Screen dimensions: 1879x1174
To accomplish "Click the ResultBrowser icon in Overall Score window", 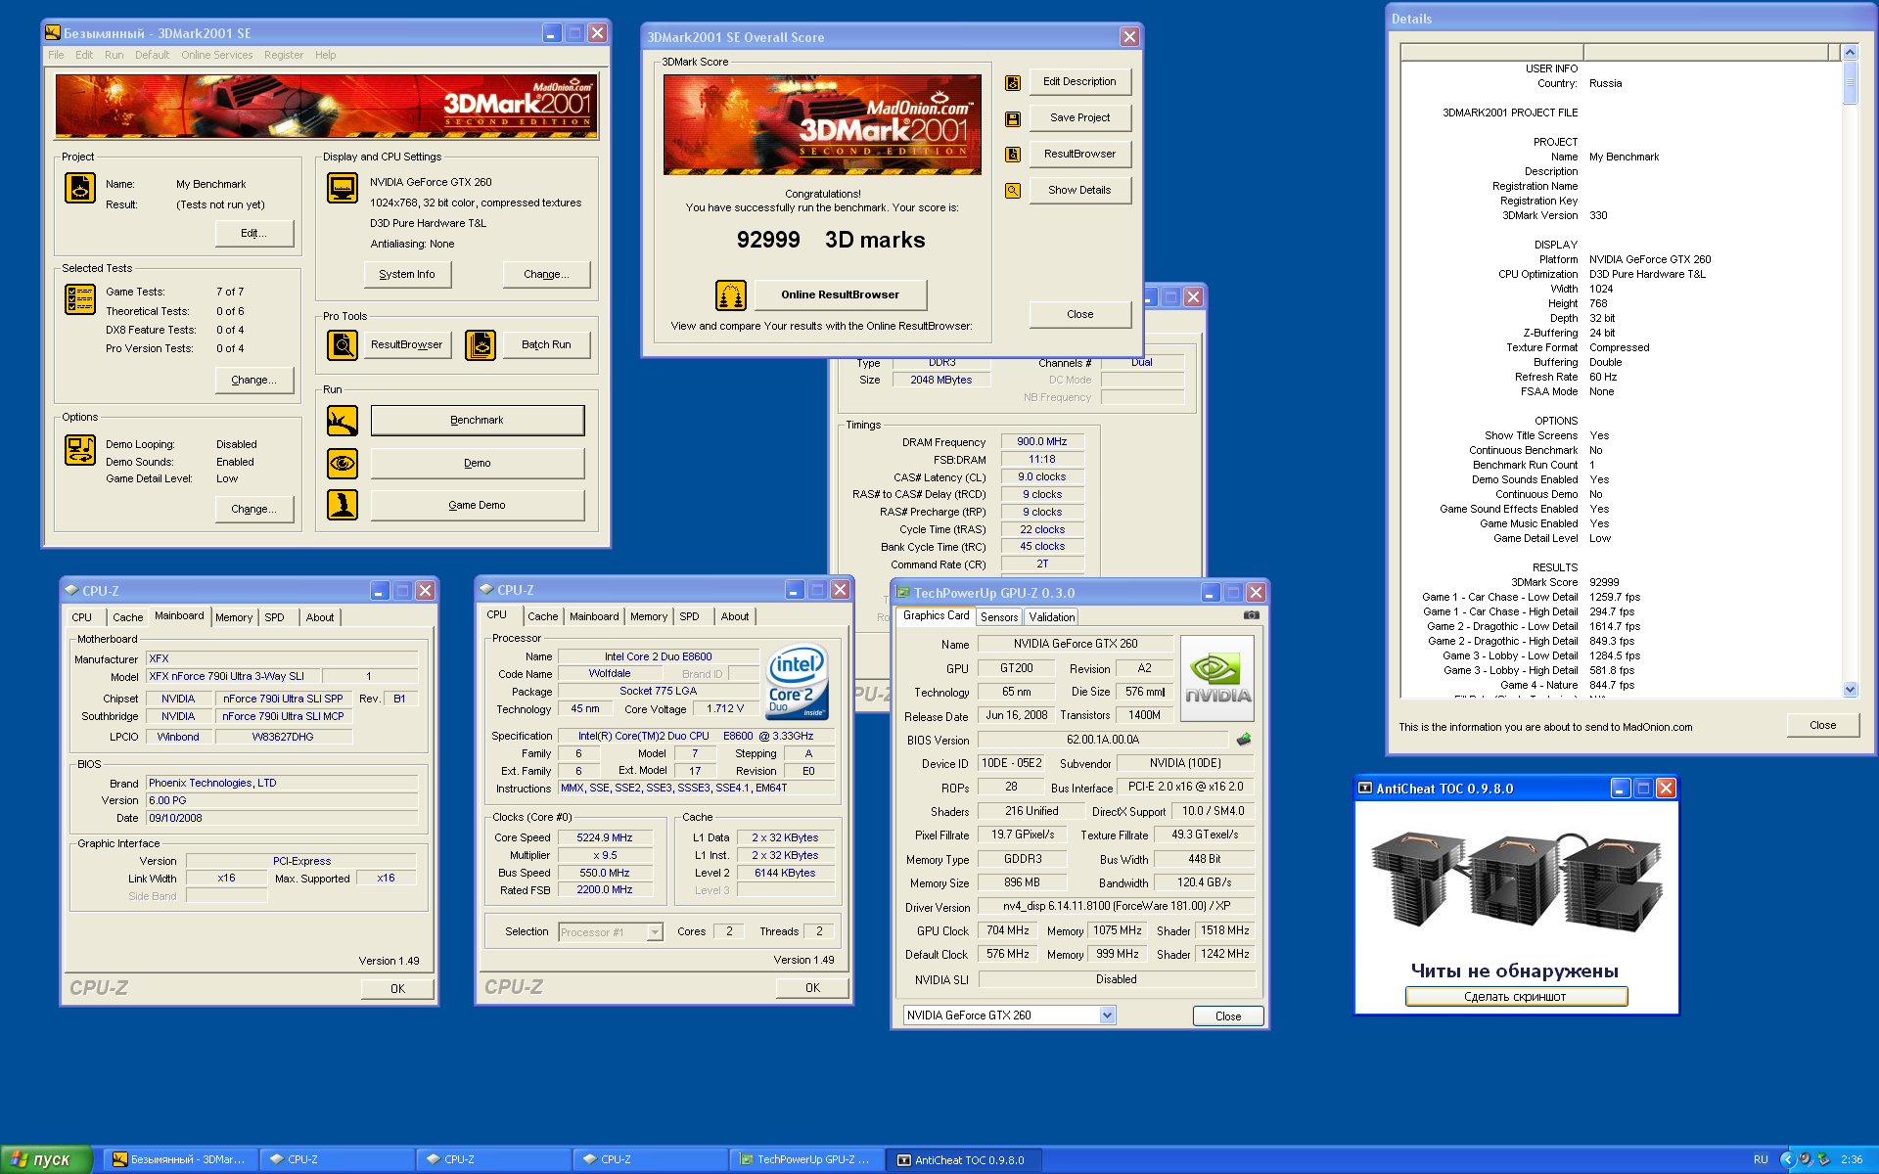I will coord(1013,155).
